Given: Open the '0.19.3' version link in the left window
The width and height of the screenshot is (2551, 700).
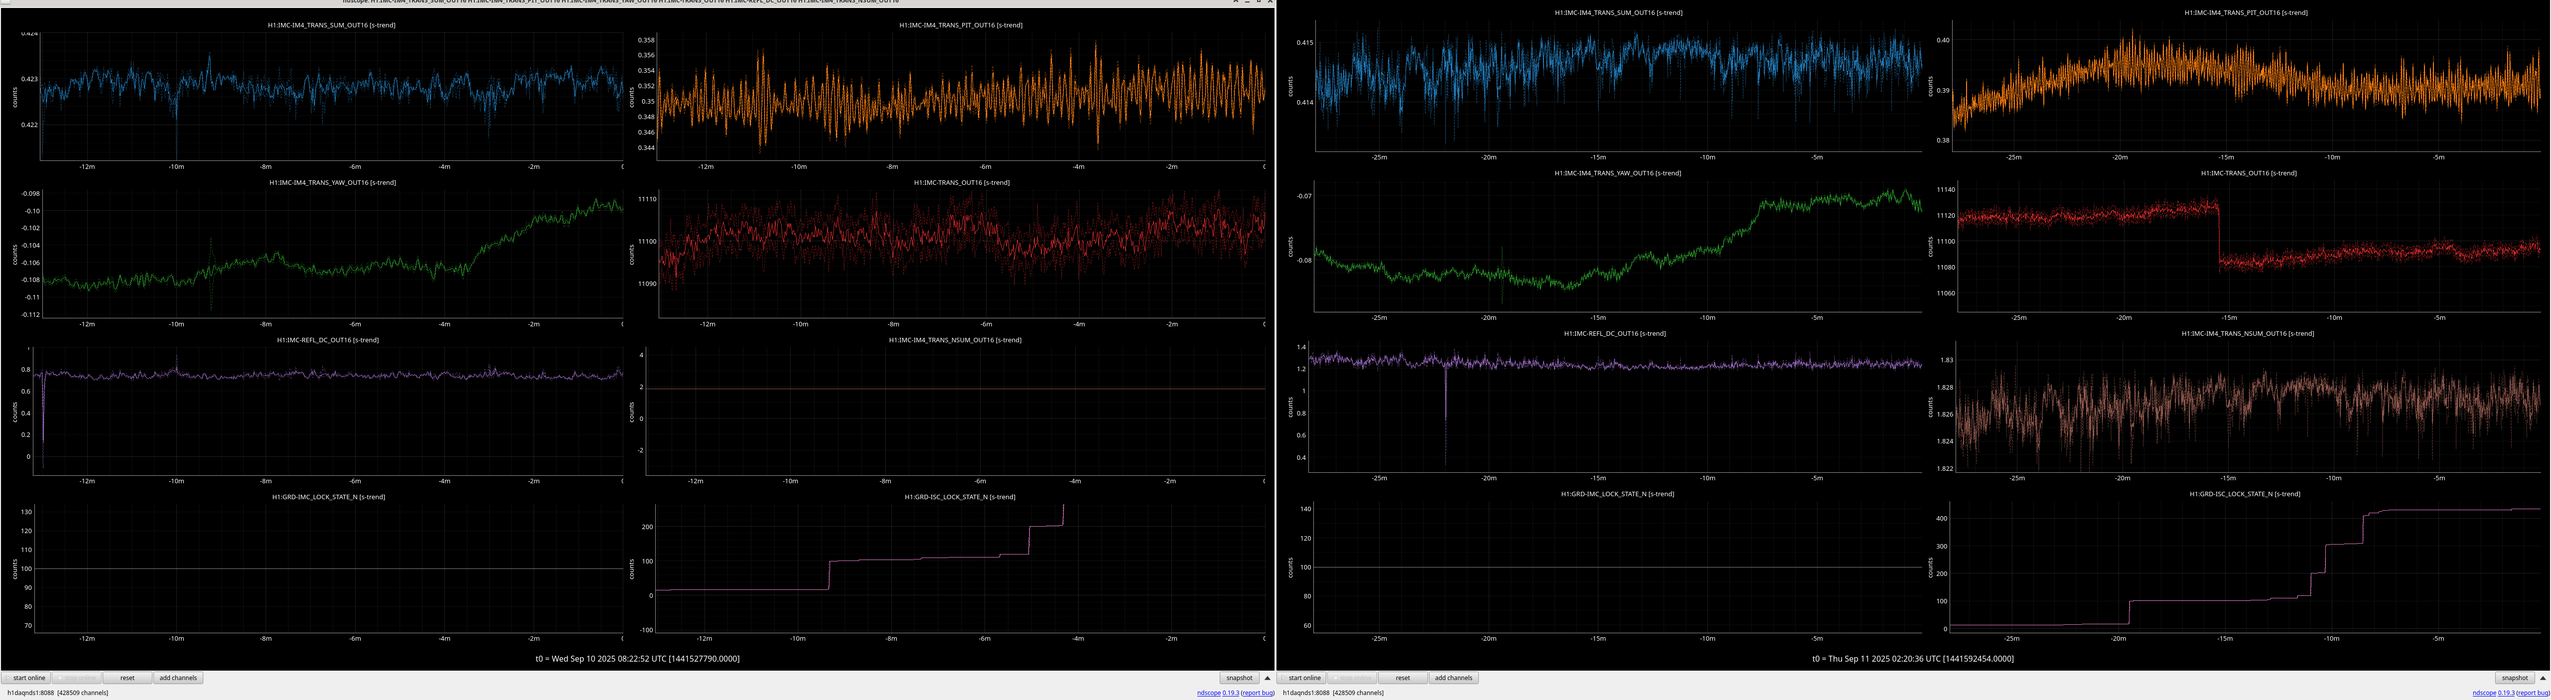Looking at the screenshot, I should pyautogui.click(x=1230, y=693).
